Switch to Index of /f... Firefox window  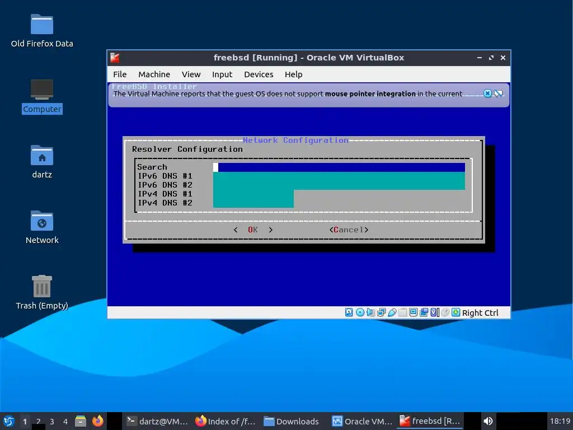coord(225,421)
